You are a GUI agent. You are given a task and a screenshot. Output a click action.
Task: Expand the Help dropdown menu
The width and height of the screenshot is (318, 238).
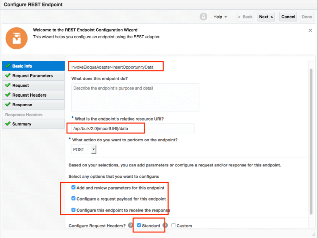tap(220, 17)
